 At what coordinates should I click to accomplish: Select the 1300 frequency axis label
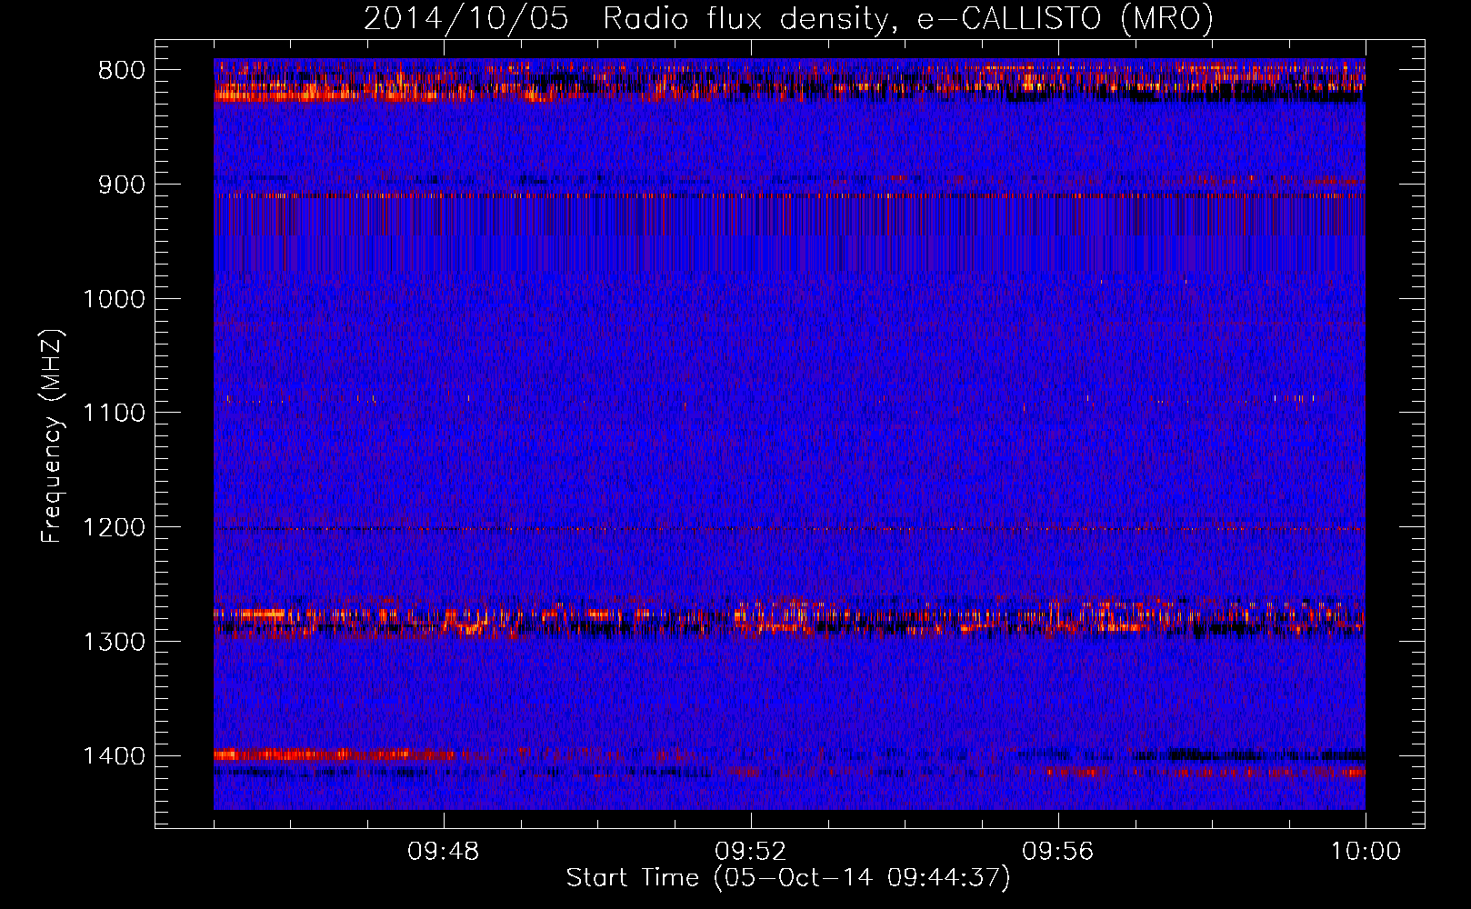point(114,642)
